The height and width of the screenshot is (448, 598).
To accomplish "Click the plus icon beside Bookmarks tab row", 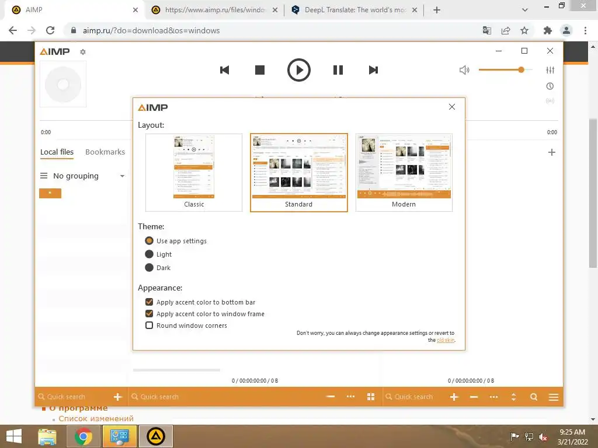I will pyautogui.click(x=551, y=152).
